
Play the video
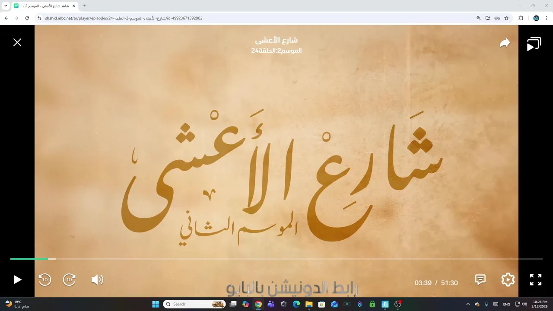pos(17,279)
